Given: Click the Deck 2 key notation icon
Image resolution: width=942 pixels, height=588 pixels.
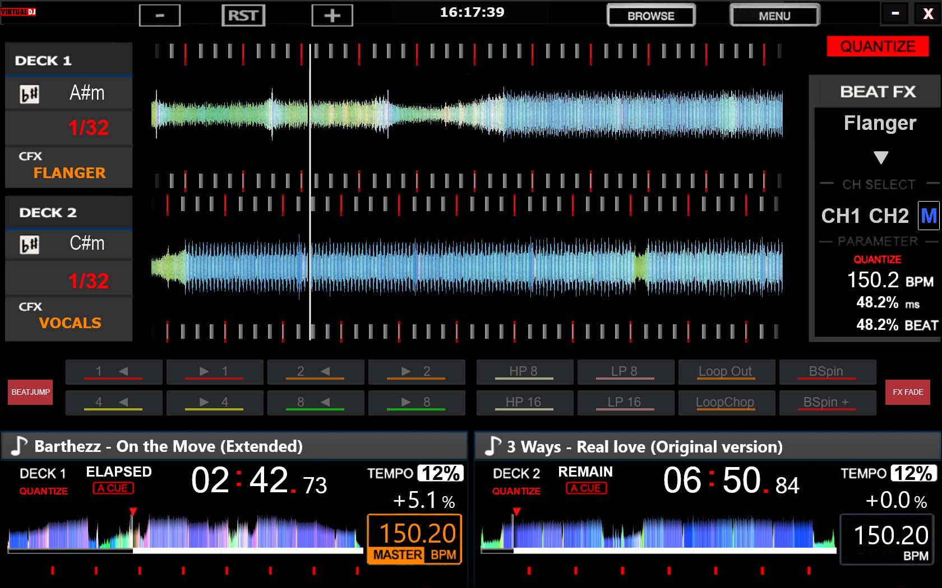Looking at the screenshot, I should (x=30, y=245).
